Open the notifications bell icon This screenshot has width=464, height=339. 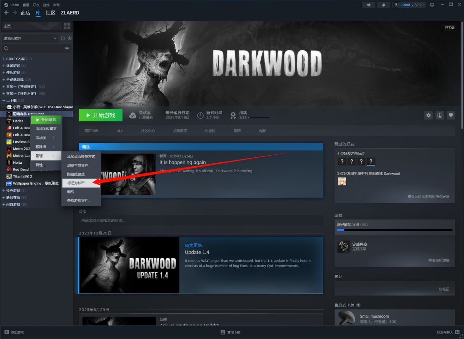[x=384, y=5]
